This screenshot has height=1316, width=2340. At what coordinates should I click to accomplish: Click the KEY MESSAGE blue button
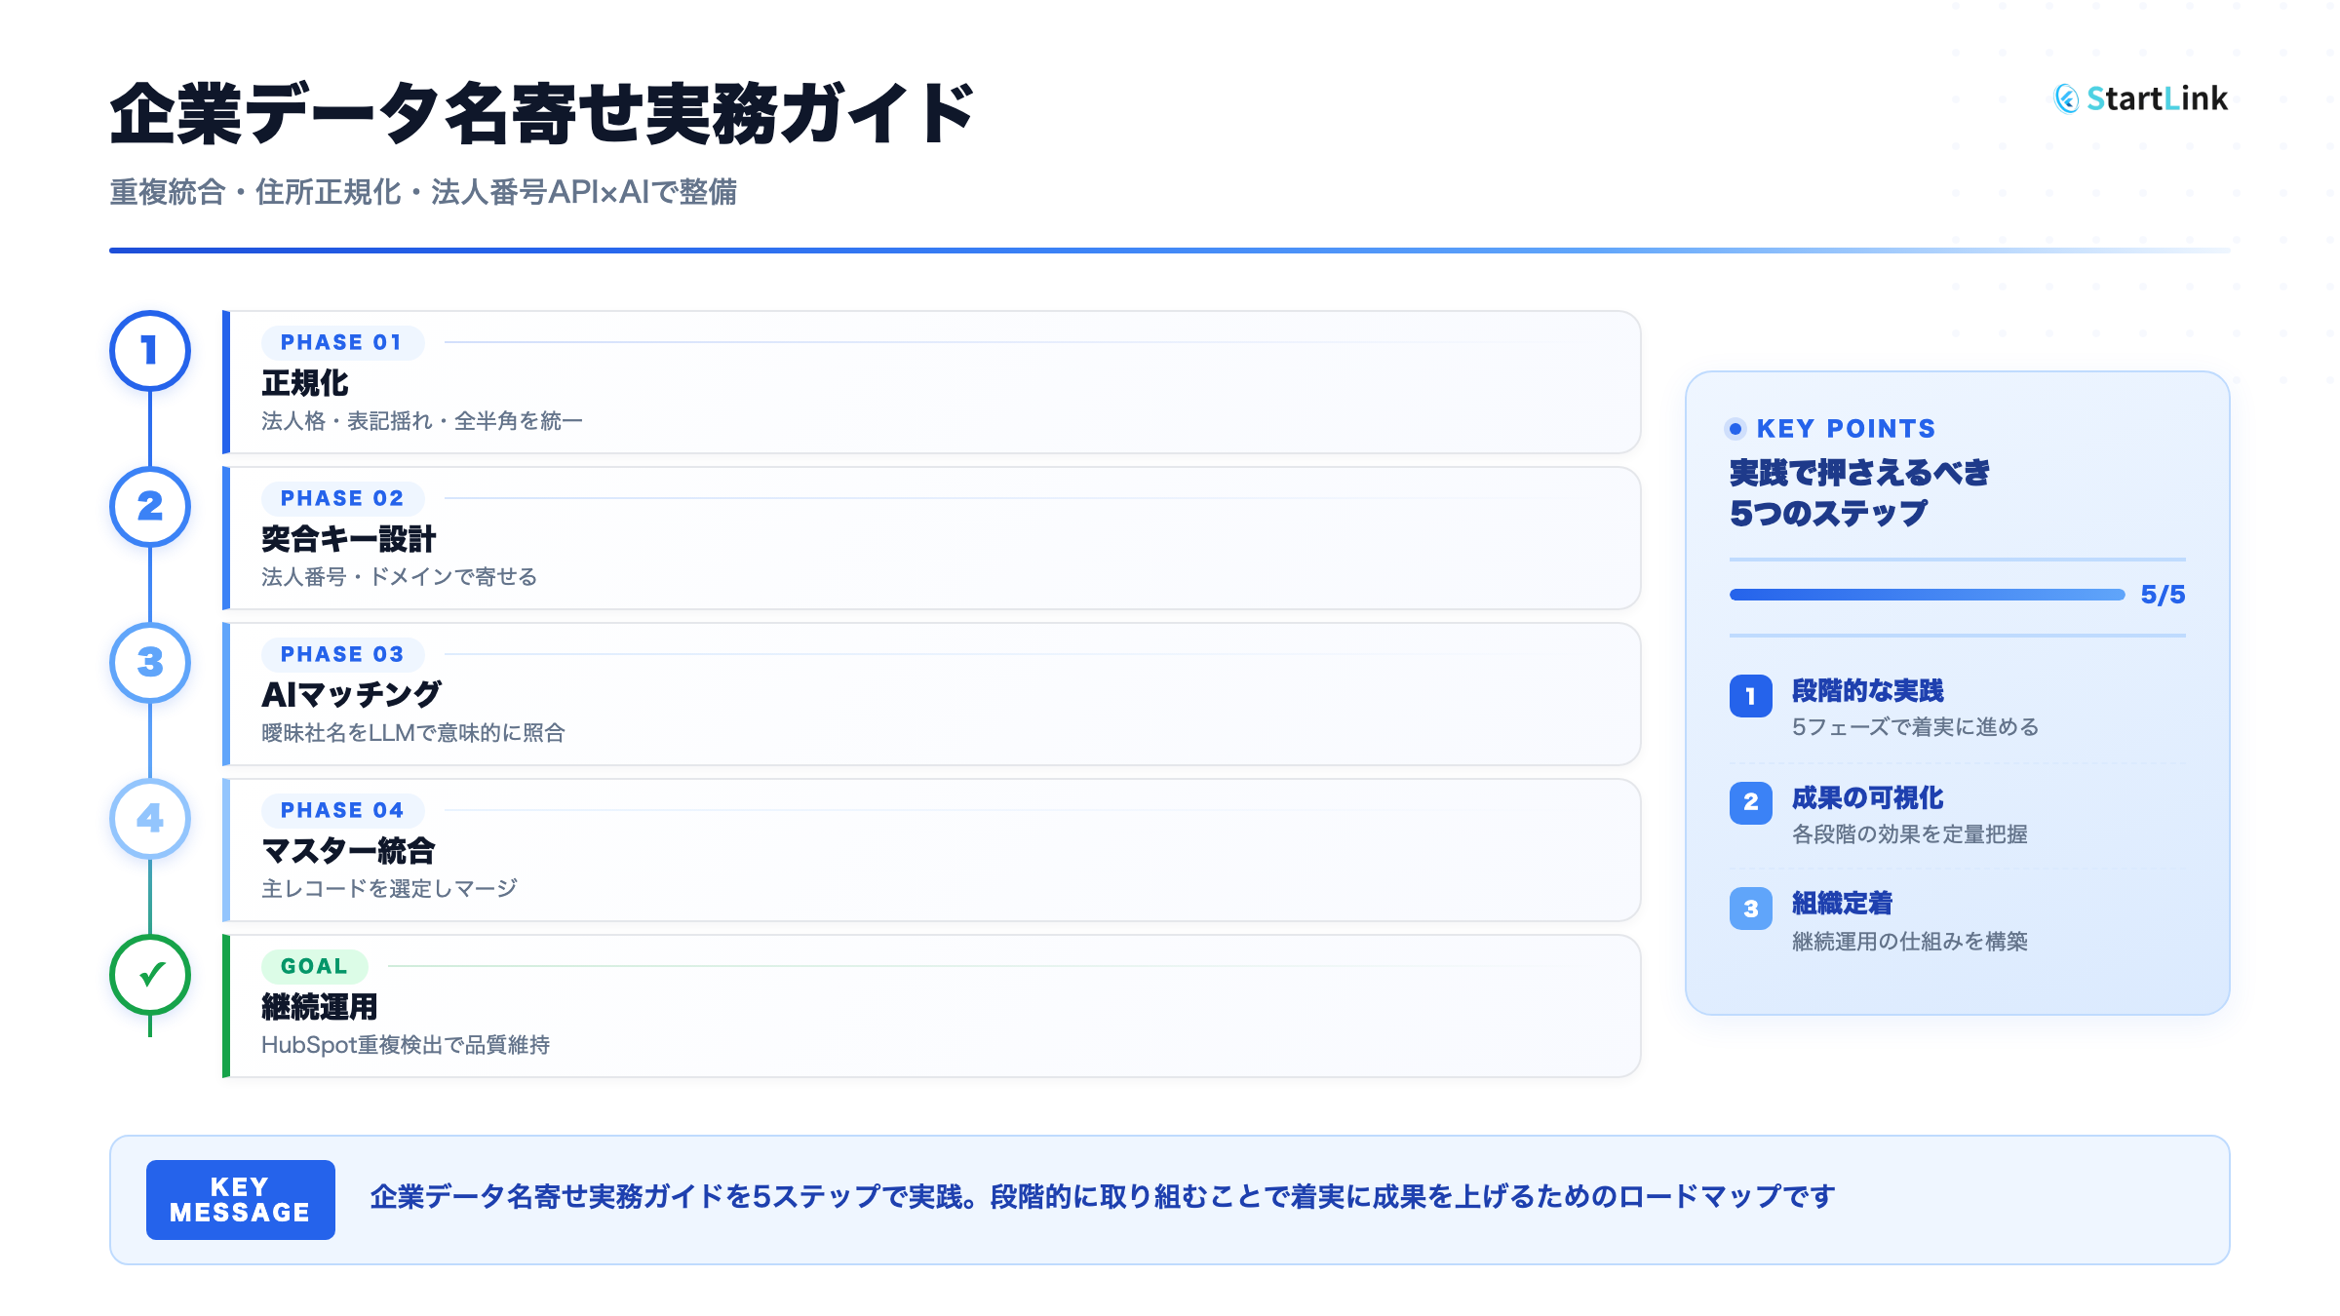[x=240, y=1200]
